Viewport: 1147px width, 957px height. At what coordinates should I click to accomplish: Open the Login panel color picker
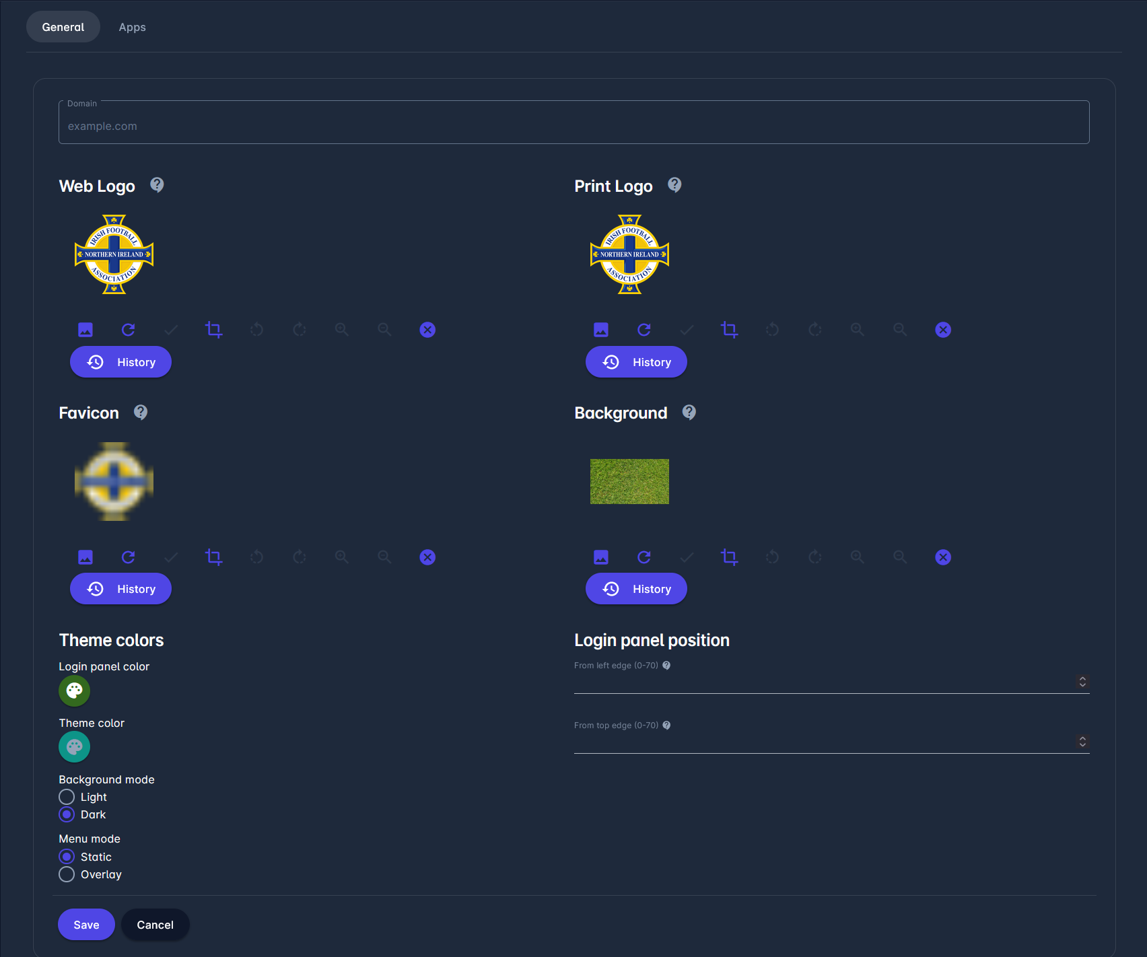74,690
